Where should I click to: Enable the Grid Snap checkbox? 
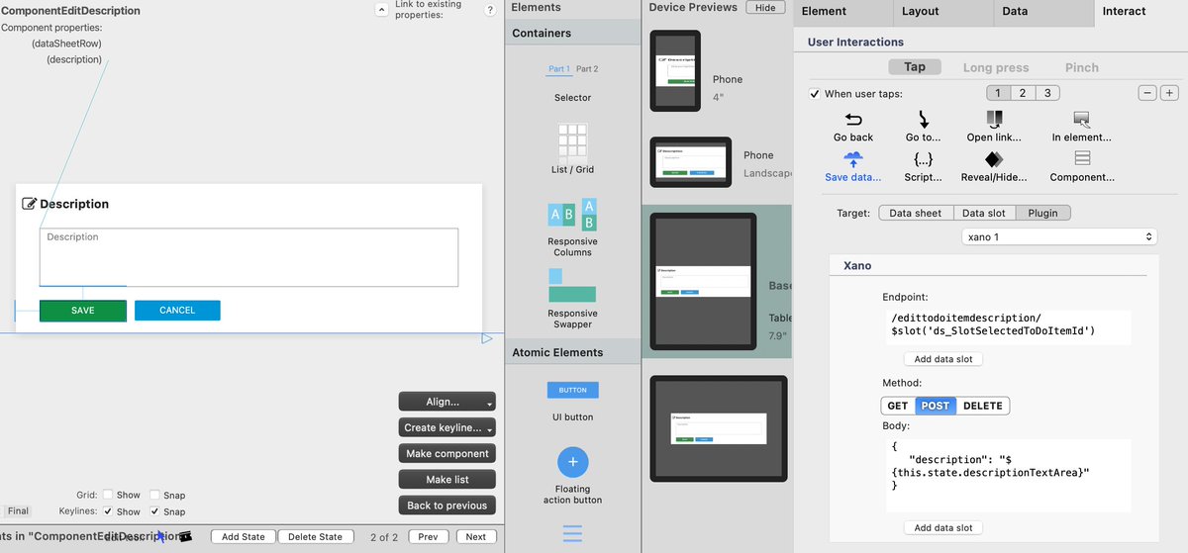[154, 495]
